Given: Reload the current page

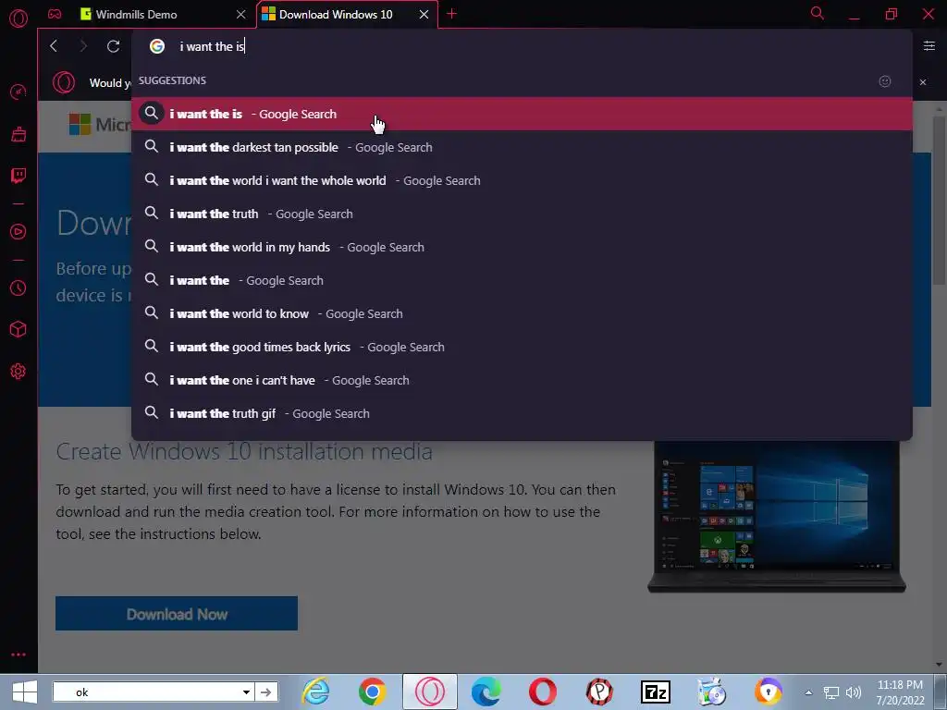Looking at the screenshot, I should (113, 46).
